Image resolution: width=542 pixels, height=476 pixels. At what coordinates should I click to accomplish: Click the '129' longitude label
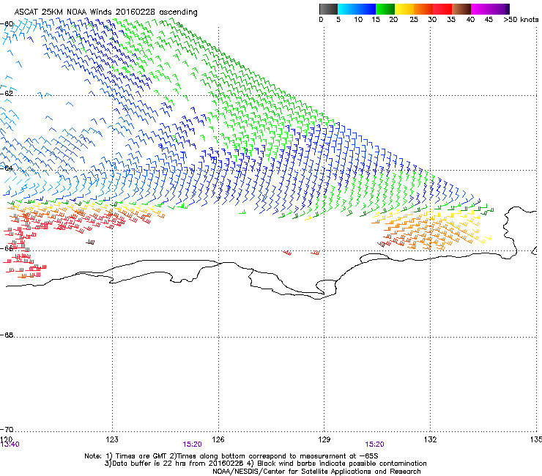pos(324,439)
